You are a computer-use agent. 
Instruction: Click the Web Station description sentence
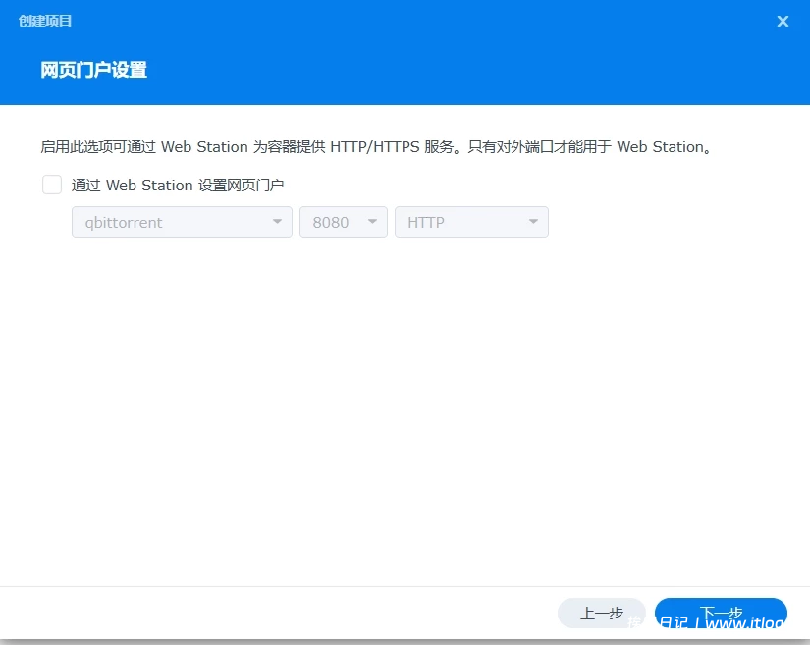click(x=377, y=147)
